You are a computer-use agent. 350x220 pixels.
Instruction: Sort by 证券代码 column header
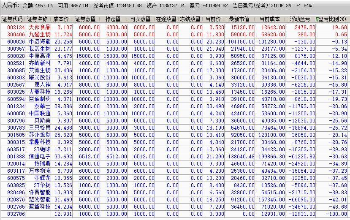(x=13, y=19)
